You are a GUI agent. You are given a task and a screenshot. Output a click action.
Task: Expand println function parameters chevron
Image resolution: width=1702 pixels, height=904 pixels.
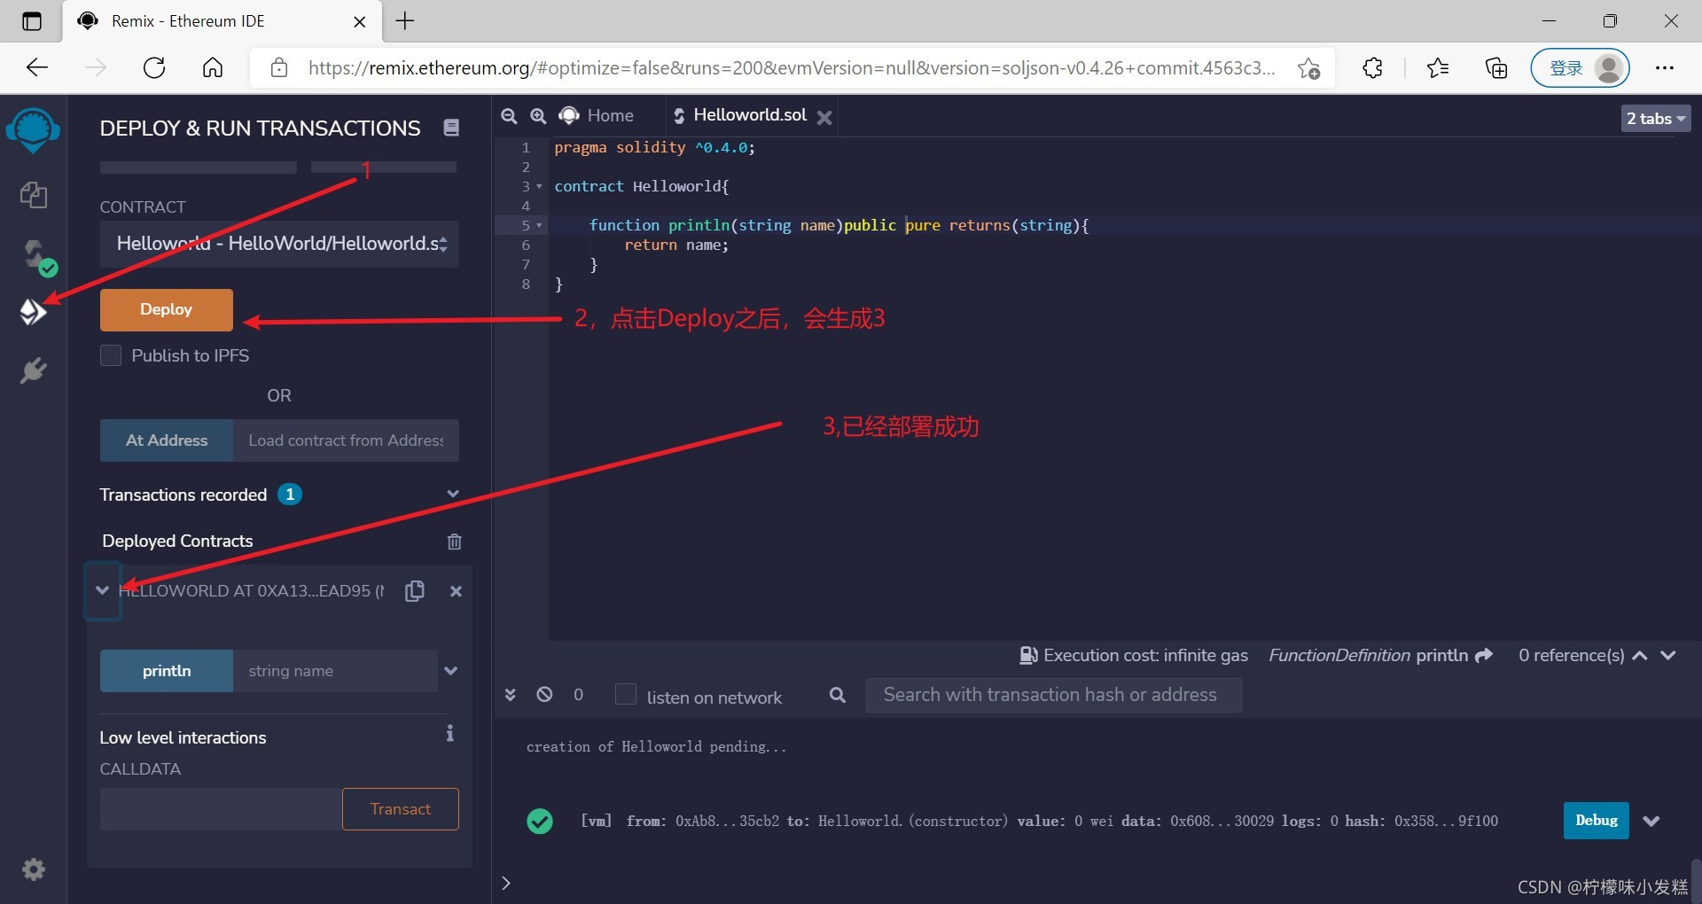click(x=451, y=671)
